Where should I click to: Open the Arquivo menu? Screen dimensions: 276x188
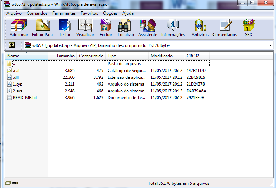(14, 13)
